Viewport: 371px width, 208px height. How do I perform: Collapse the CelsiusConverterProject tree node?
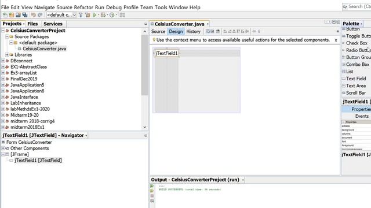pyautogui.click(x=3, y=31)
